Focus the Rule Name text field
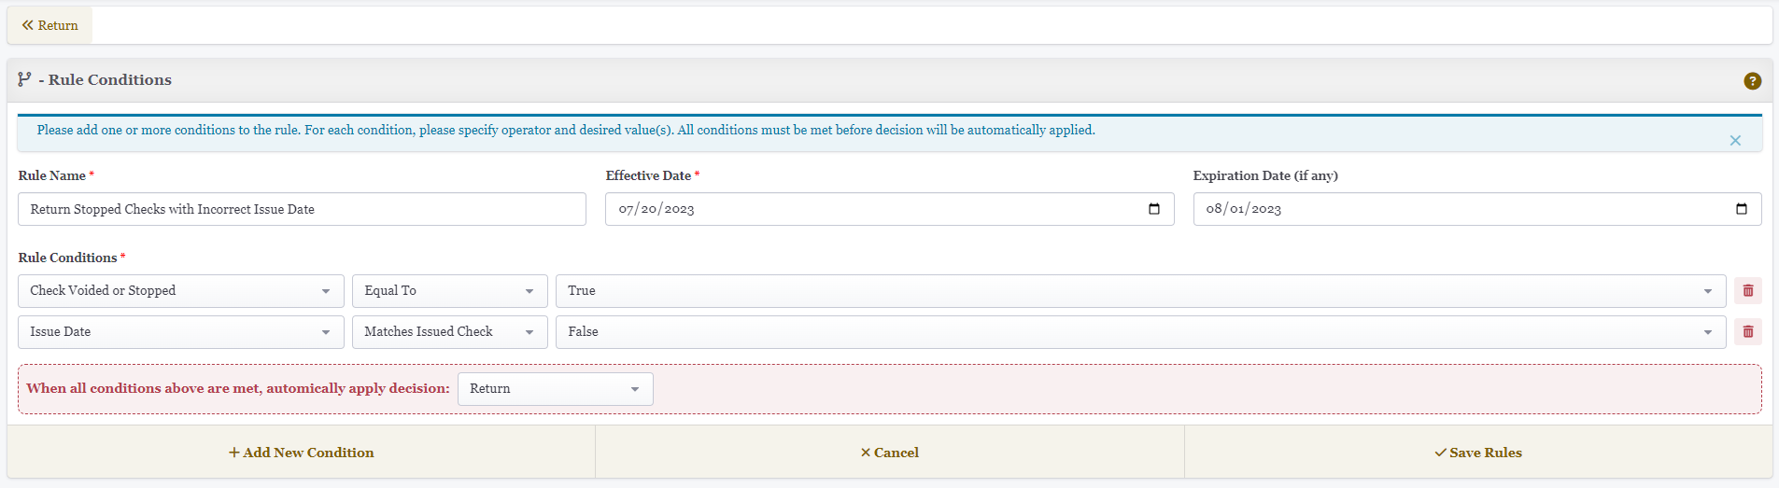This screenshot has height=488, width=1779. [x=302, y=209]
